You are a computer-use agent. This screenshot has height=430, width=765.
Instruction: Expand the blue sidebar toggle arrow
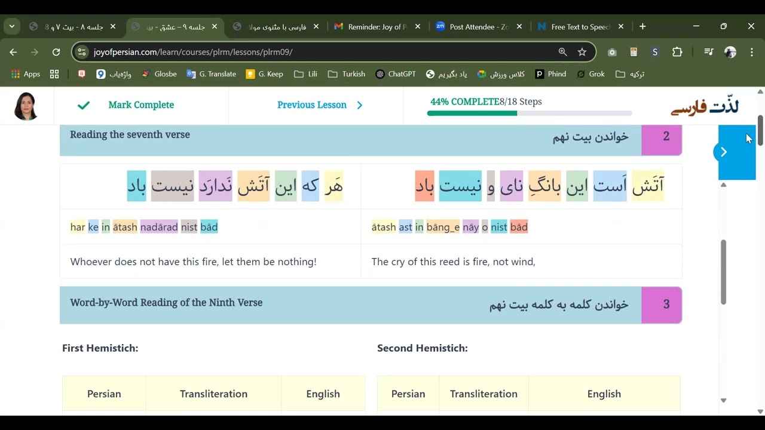[x=723, y=152]
